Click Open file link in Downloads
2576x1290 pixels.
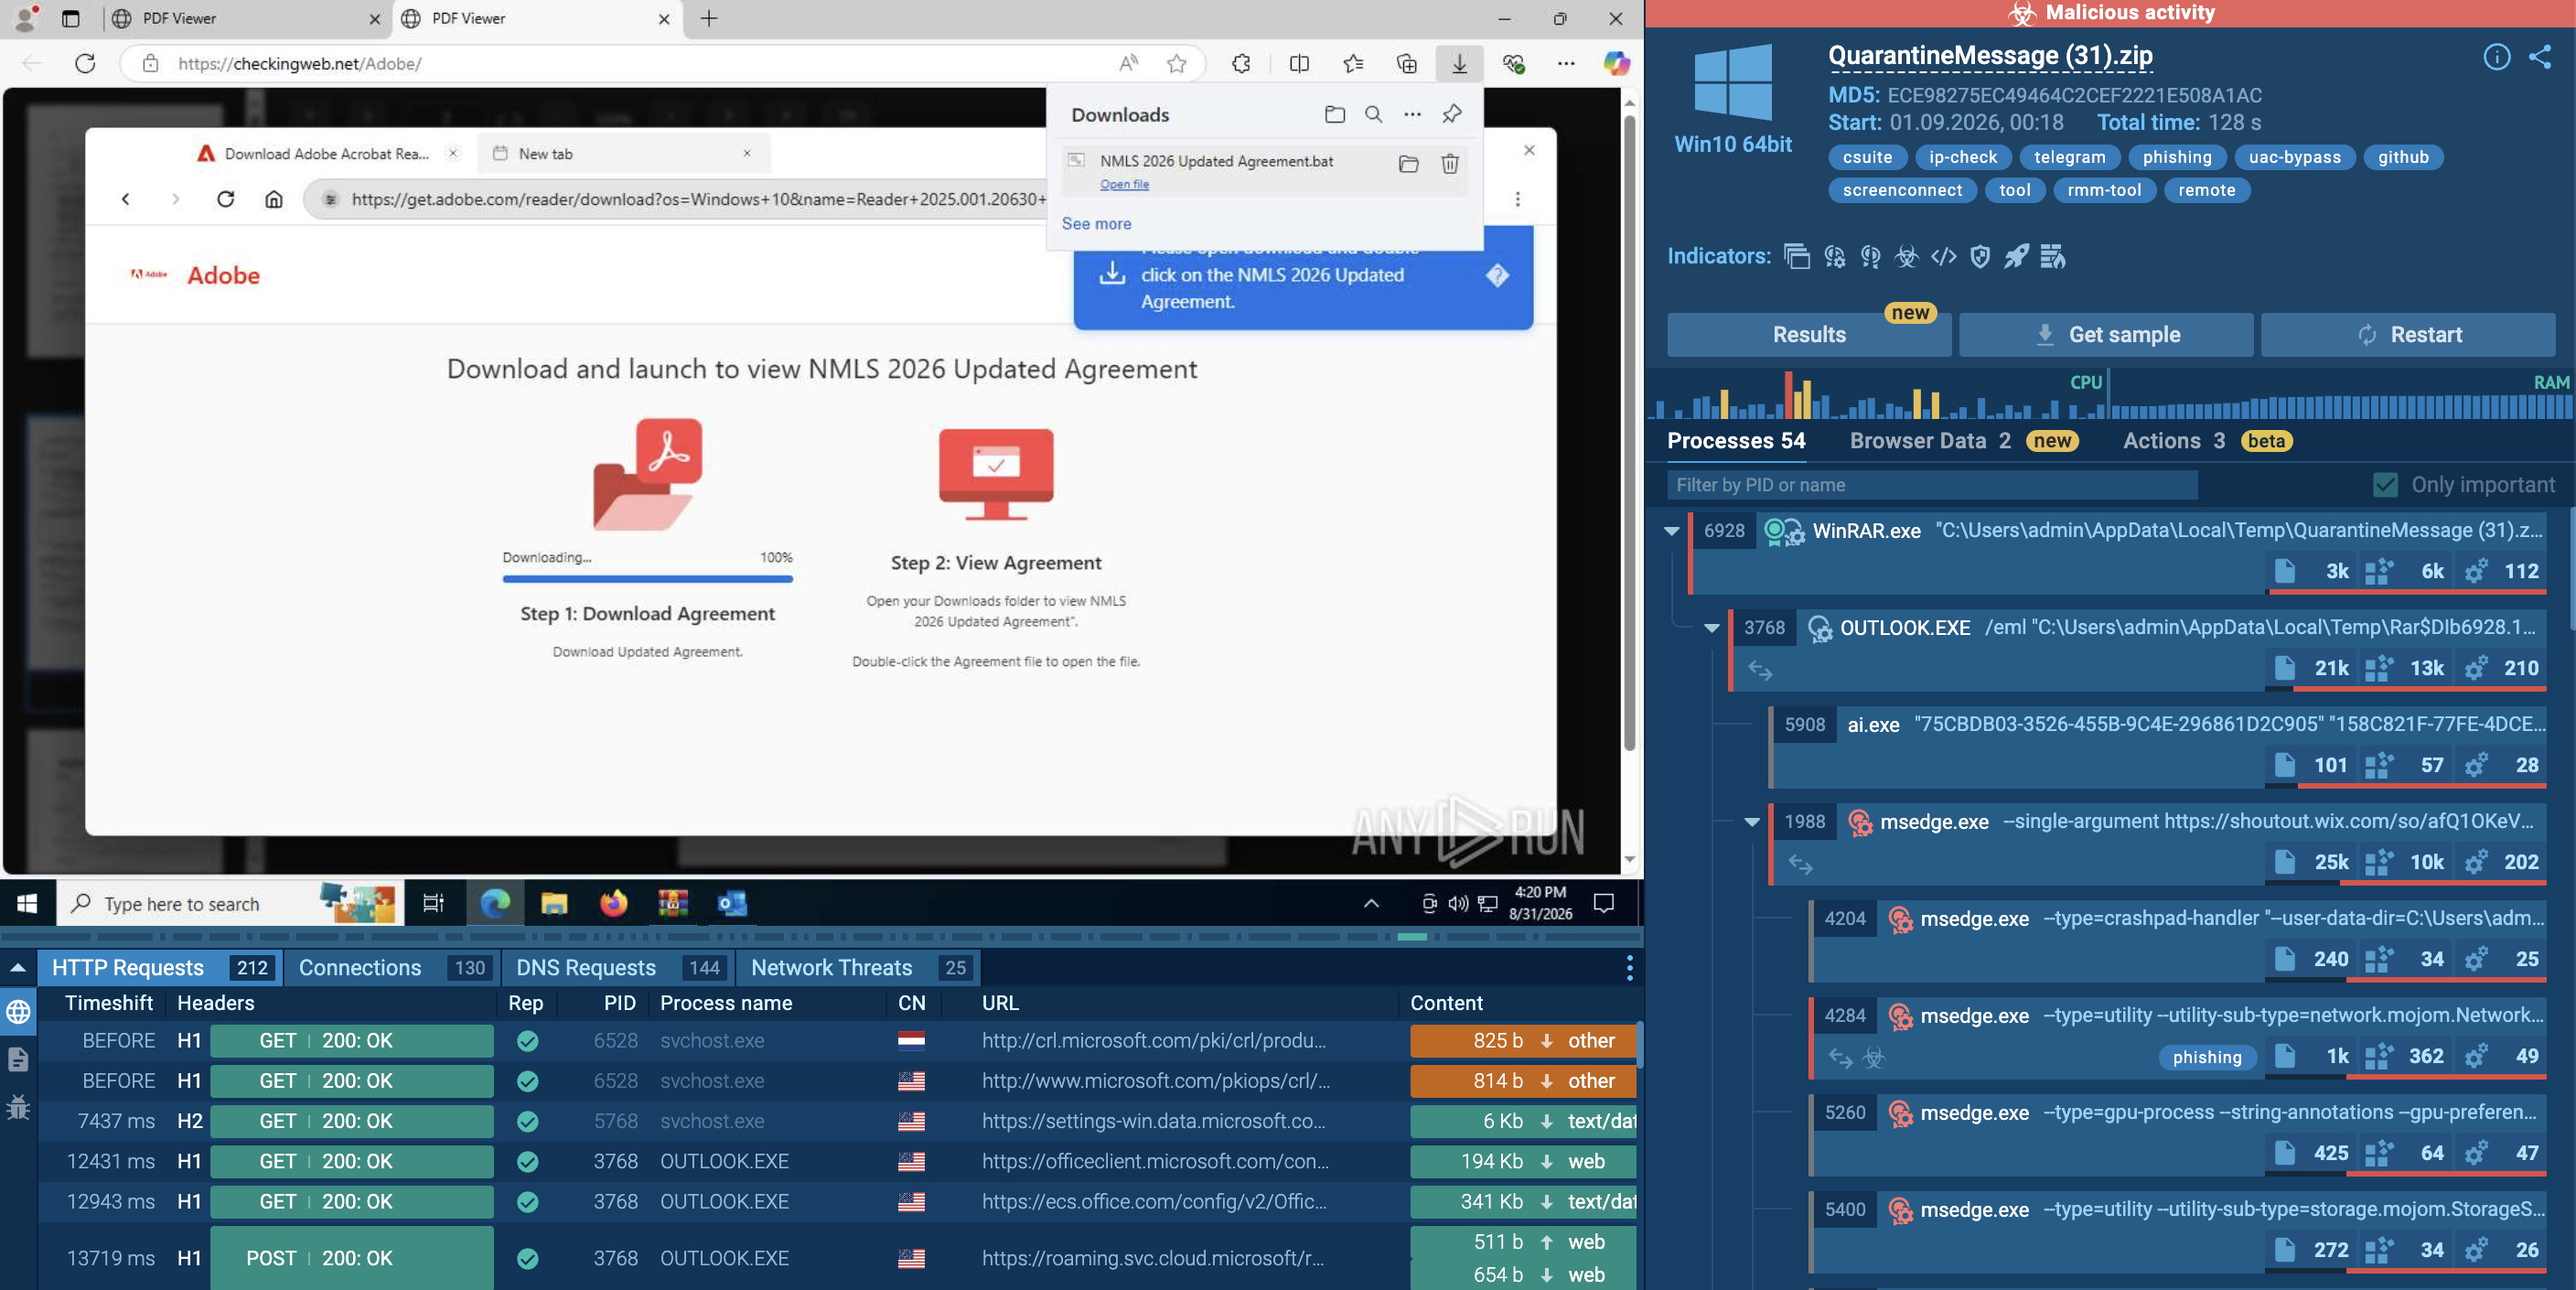point(1124,184)
